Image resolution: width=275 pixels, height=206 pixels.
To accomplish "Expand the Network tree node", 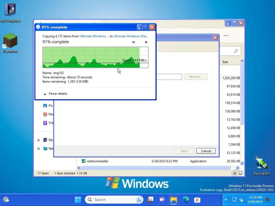I will click(x=39, y=149).
